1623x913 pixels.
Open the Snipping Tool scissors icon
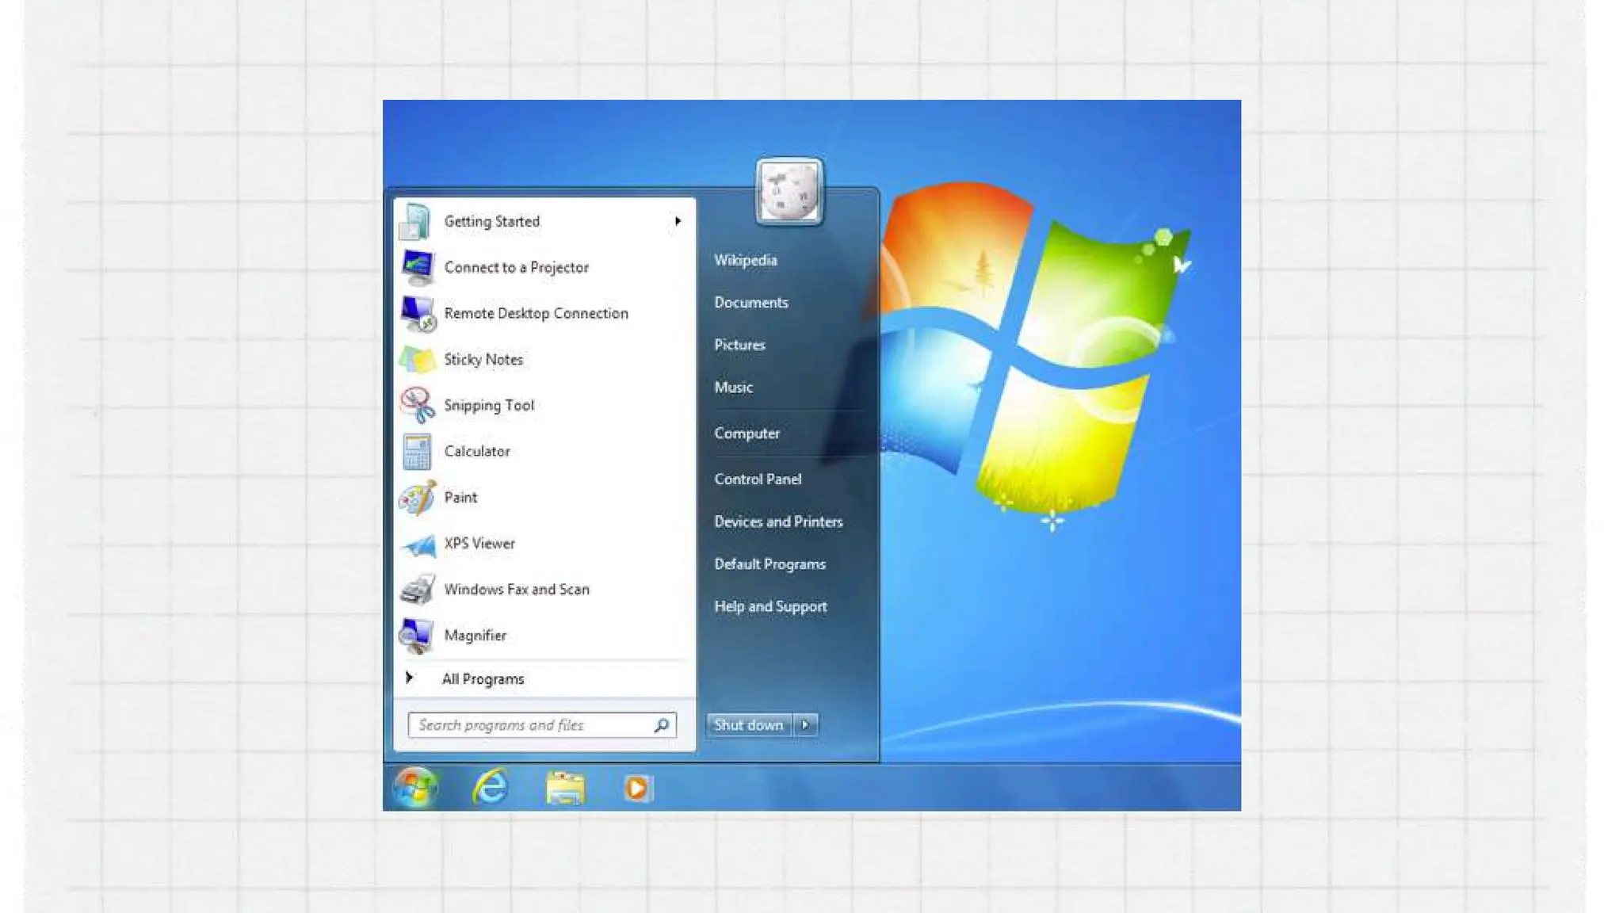(417, 405)
